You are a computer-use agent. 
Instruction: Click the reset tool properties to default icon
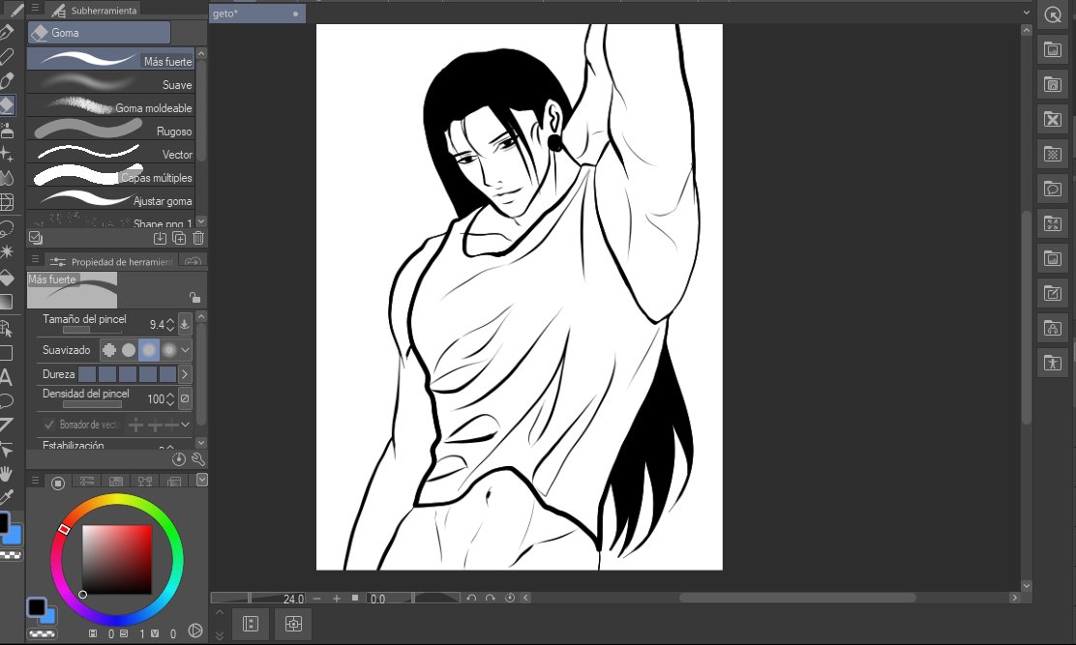point(178,459)
